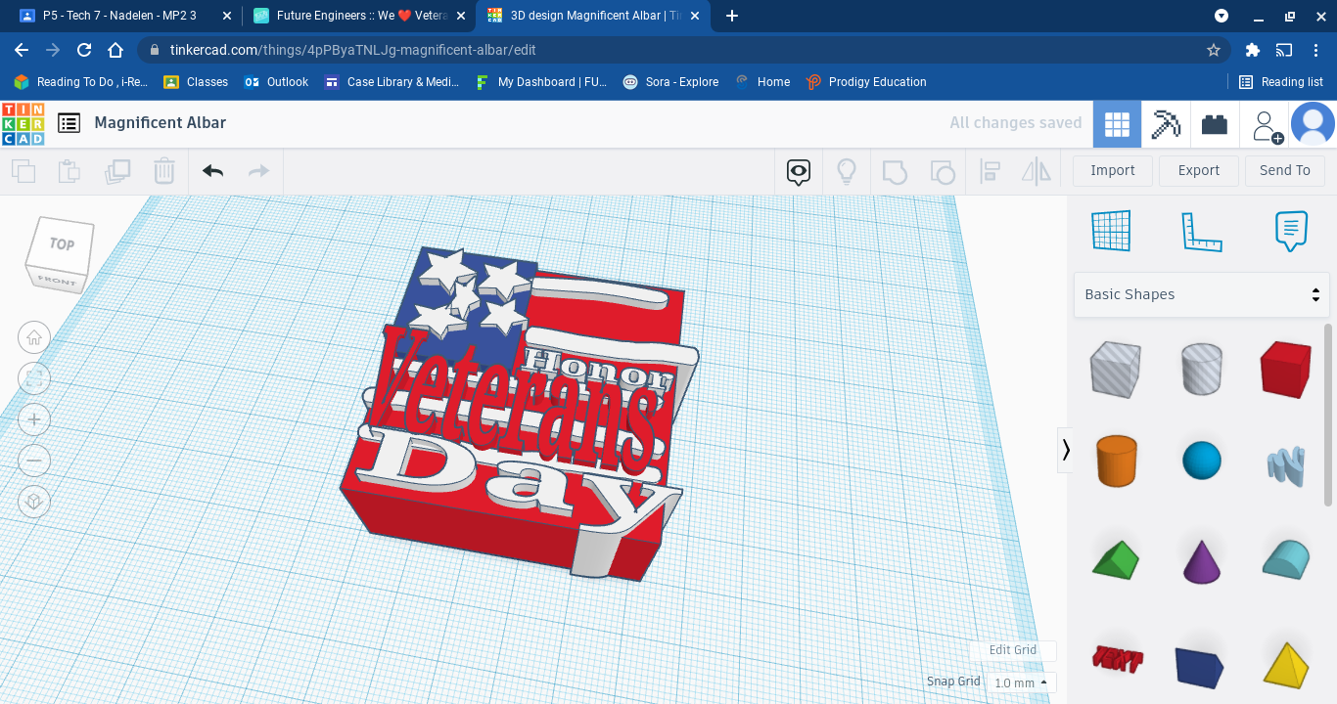Select the striped Box hole shape
The image size is (1337, 704).
click(x=1114, y=369)
